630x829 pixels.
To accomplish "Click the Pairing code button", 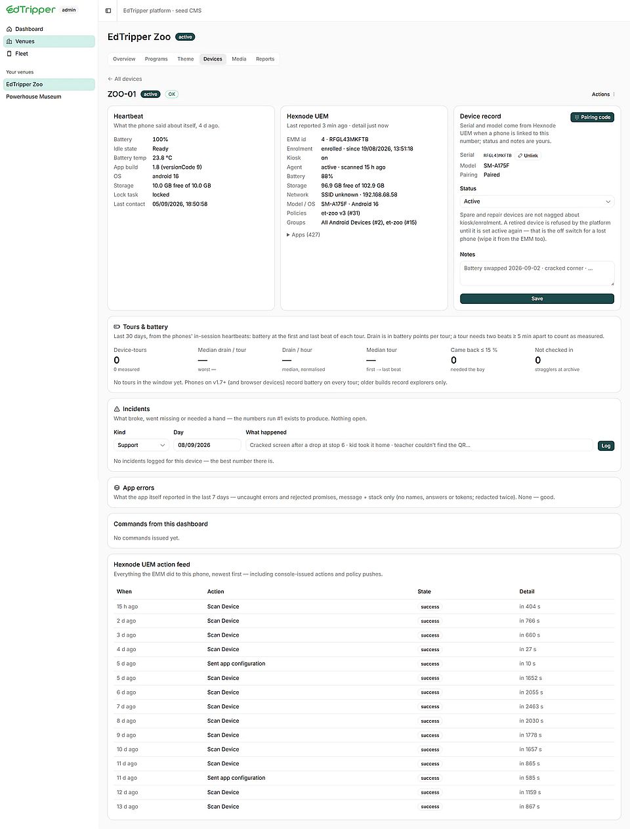I will (593, 117).
